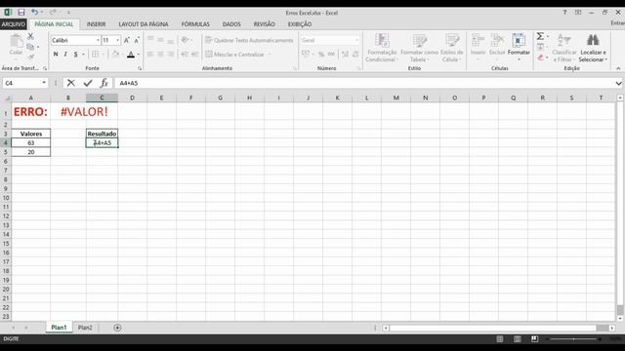Open Classificar e Filtrar tool
625x351 pixels.
coord(564,48)
